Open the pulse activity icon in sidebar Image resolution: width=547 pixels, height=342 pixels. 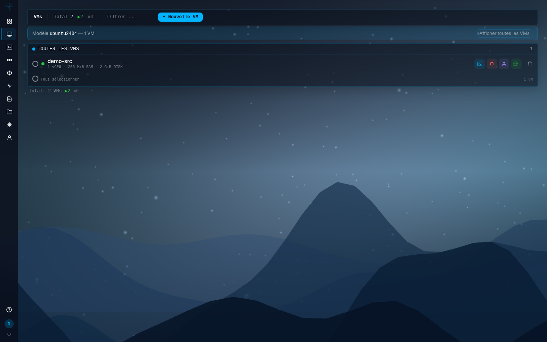click(9, 86)
